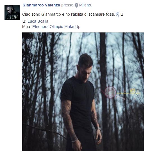Open Gianmarco Valenza's profile picture thumbnail
Image resolution: width=152 pixels, height=153 pixels.
[12, 12]
